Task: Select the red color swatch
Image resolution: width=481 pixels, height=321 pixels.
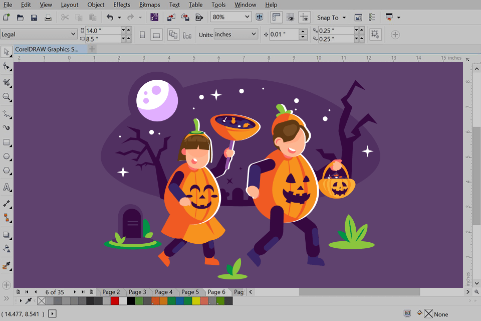Action: [x=114, y=301]
